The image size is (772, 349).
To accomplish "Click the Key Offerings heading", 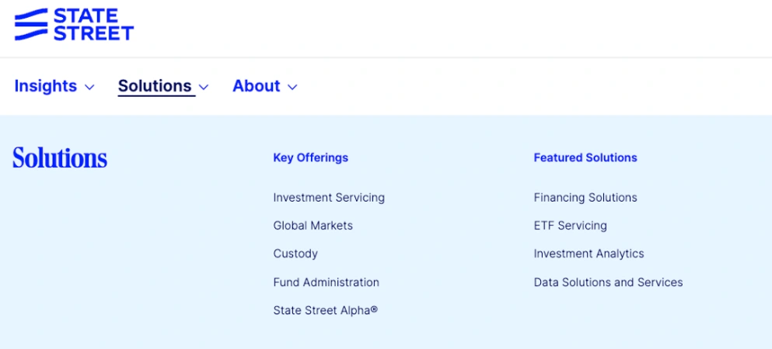I will pos(311,157).
